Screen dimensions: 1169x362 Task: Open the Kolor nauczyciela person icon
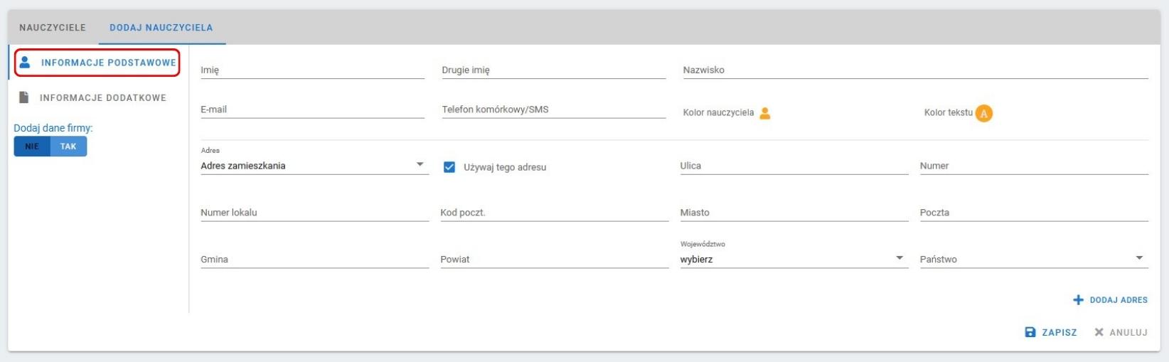pyautogui.click(x=765, y=113)
